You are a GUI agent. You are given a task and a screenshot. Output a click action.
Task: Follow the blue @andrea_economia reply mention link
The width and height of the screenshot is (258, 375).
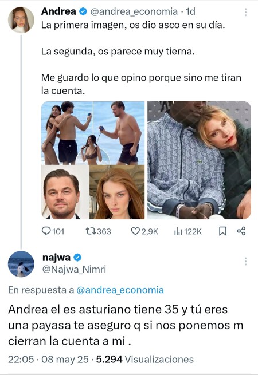coord(120,290)
